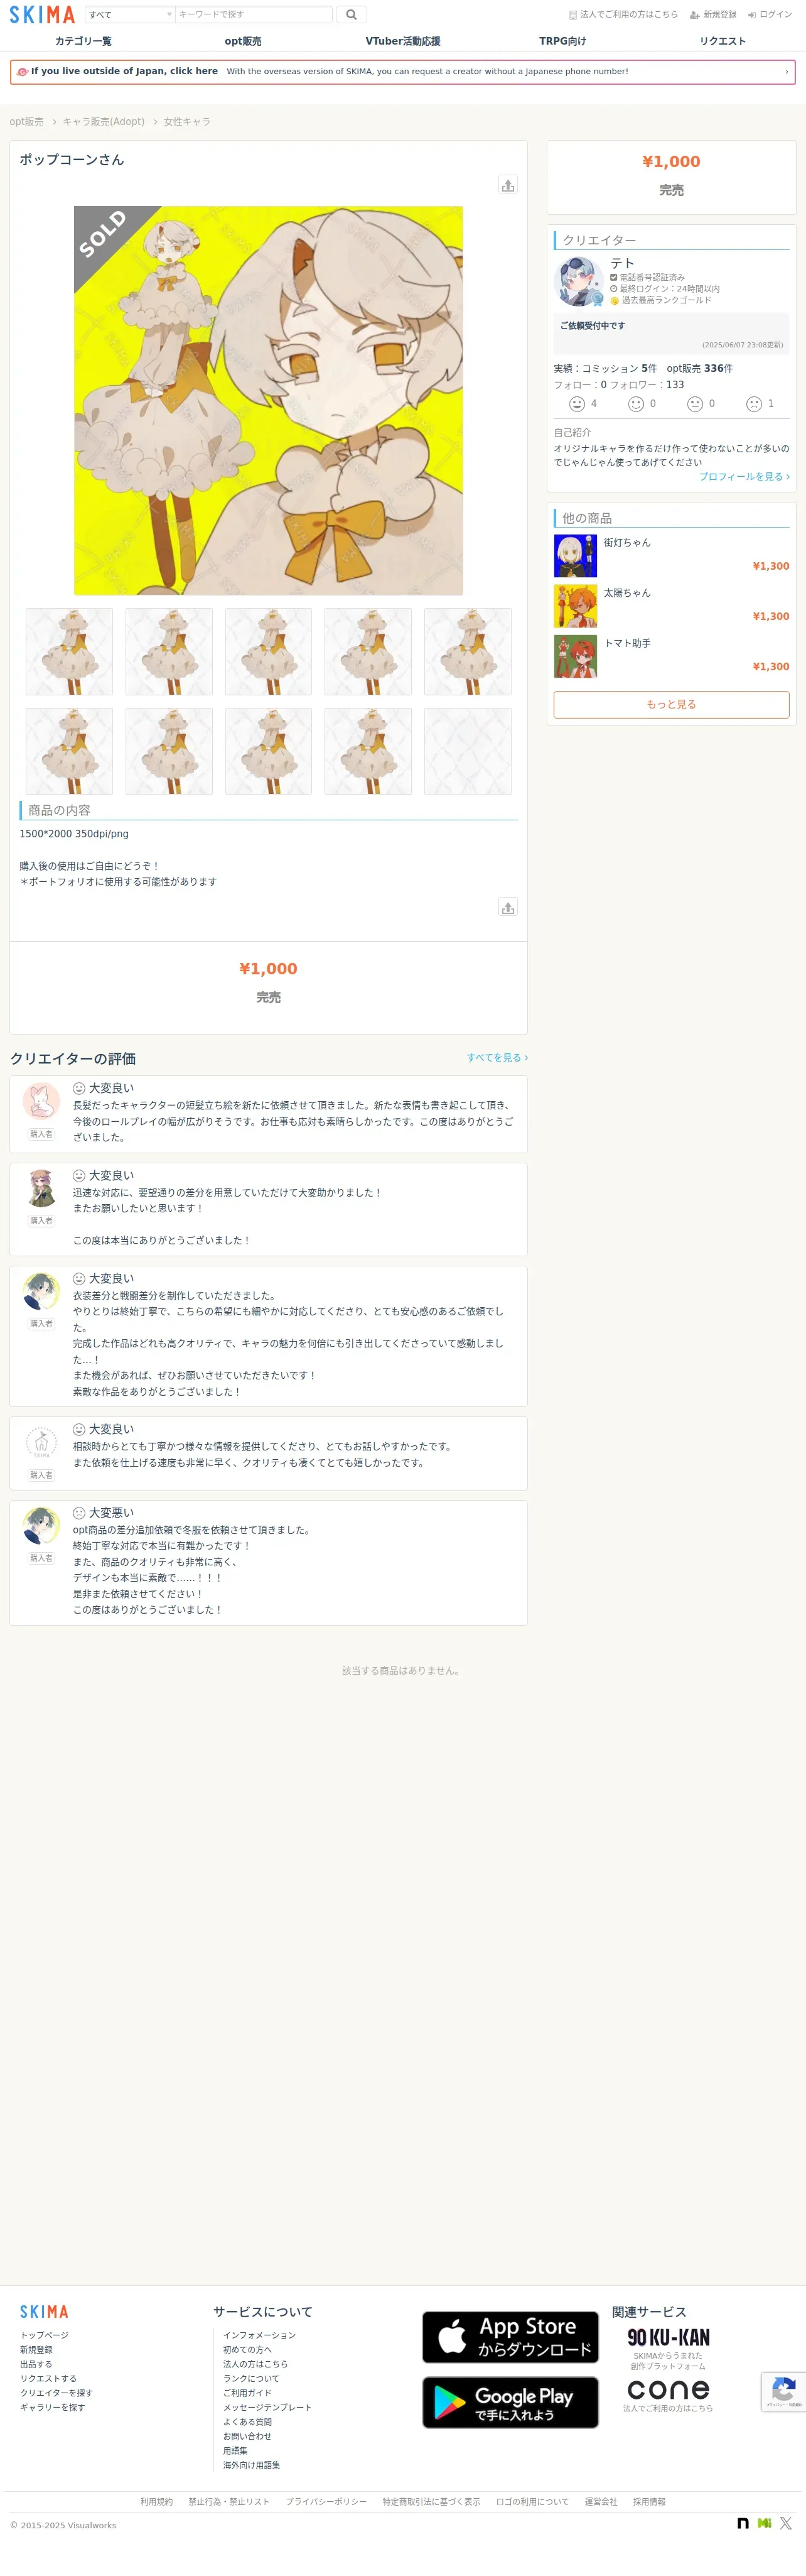Click 出品する in footer
This screenshot has width=806, height=2576.
tap(36, 2364)
